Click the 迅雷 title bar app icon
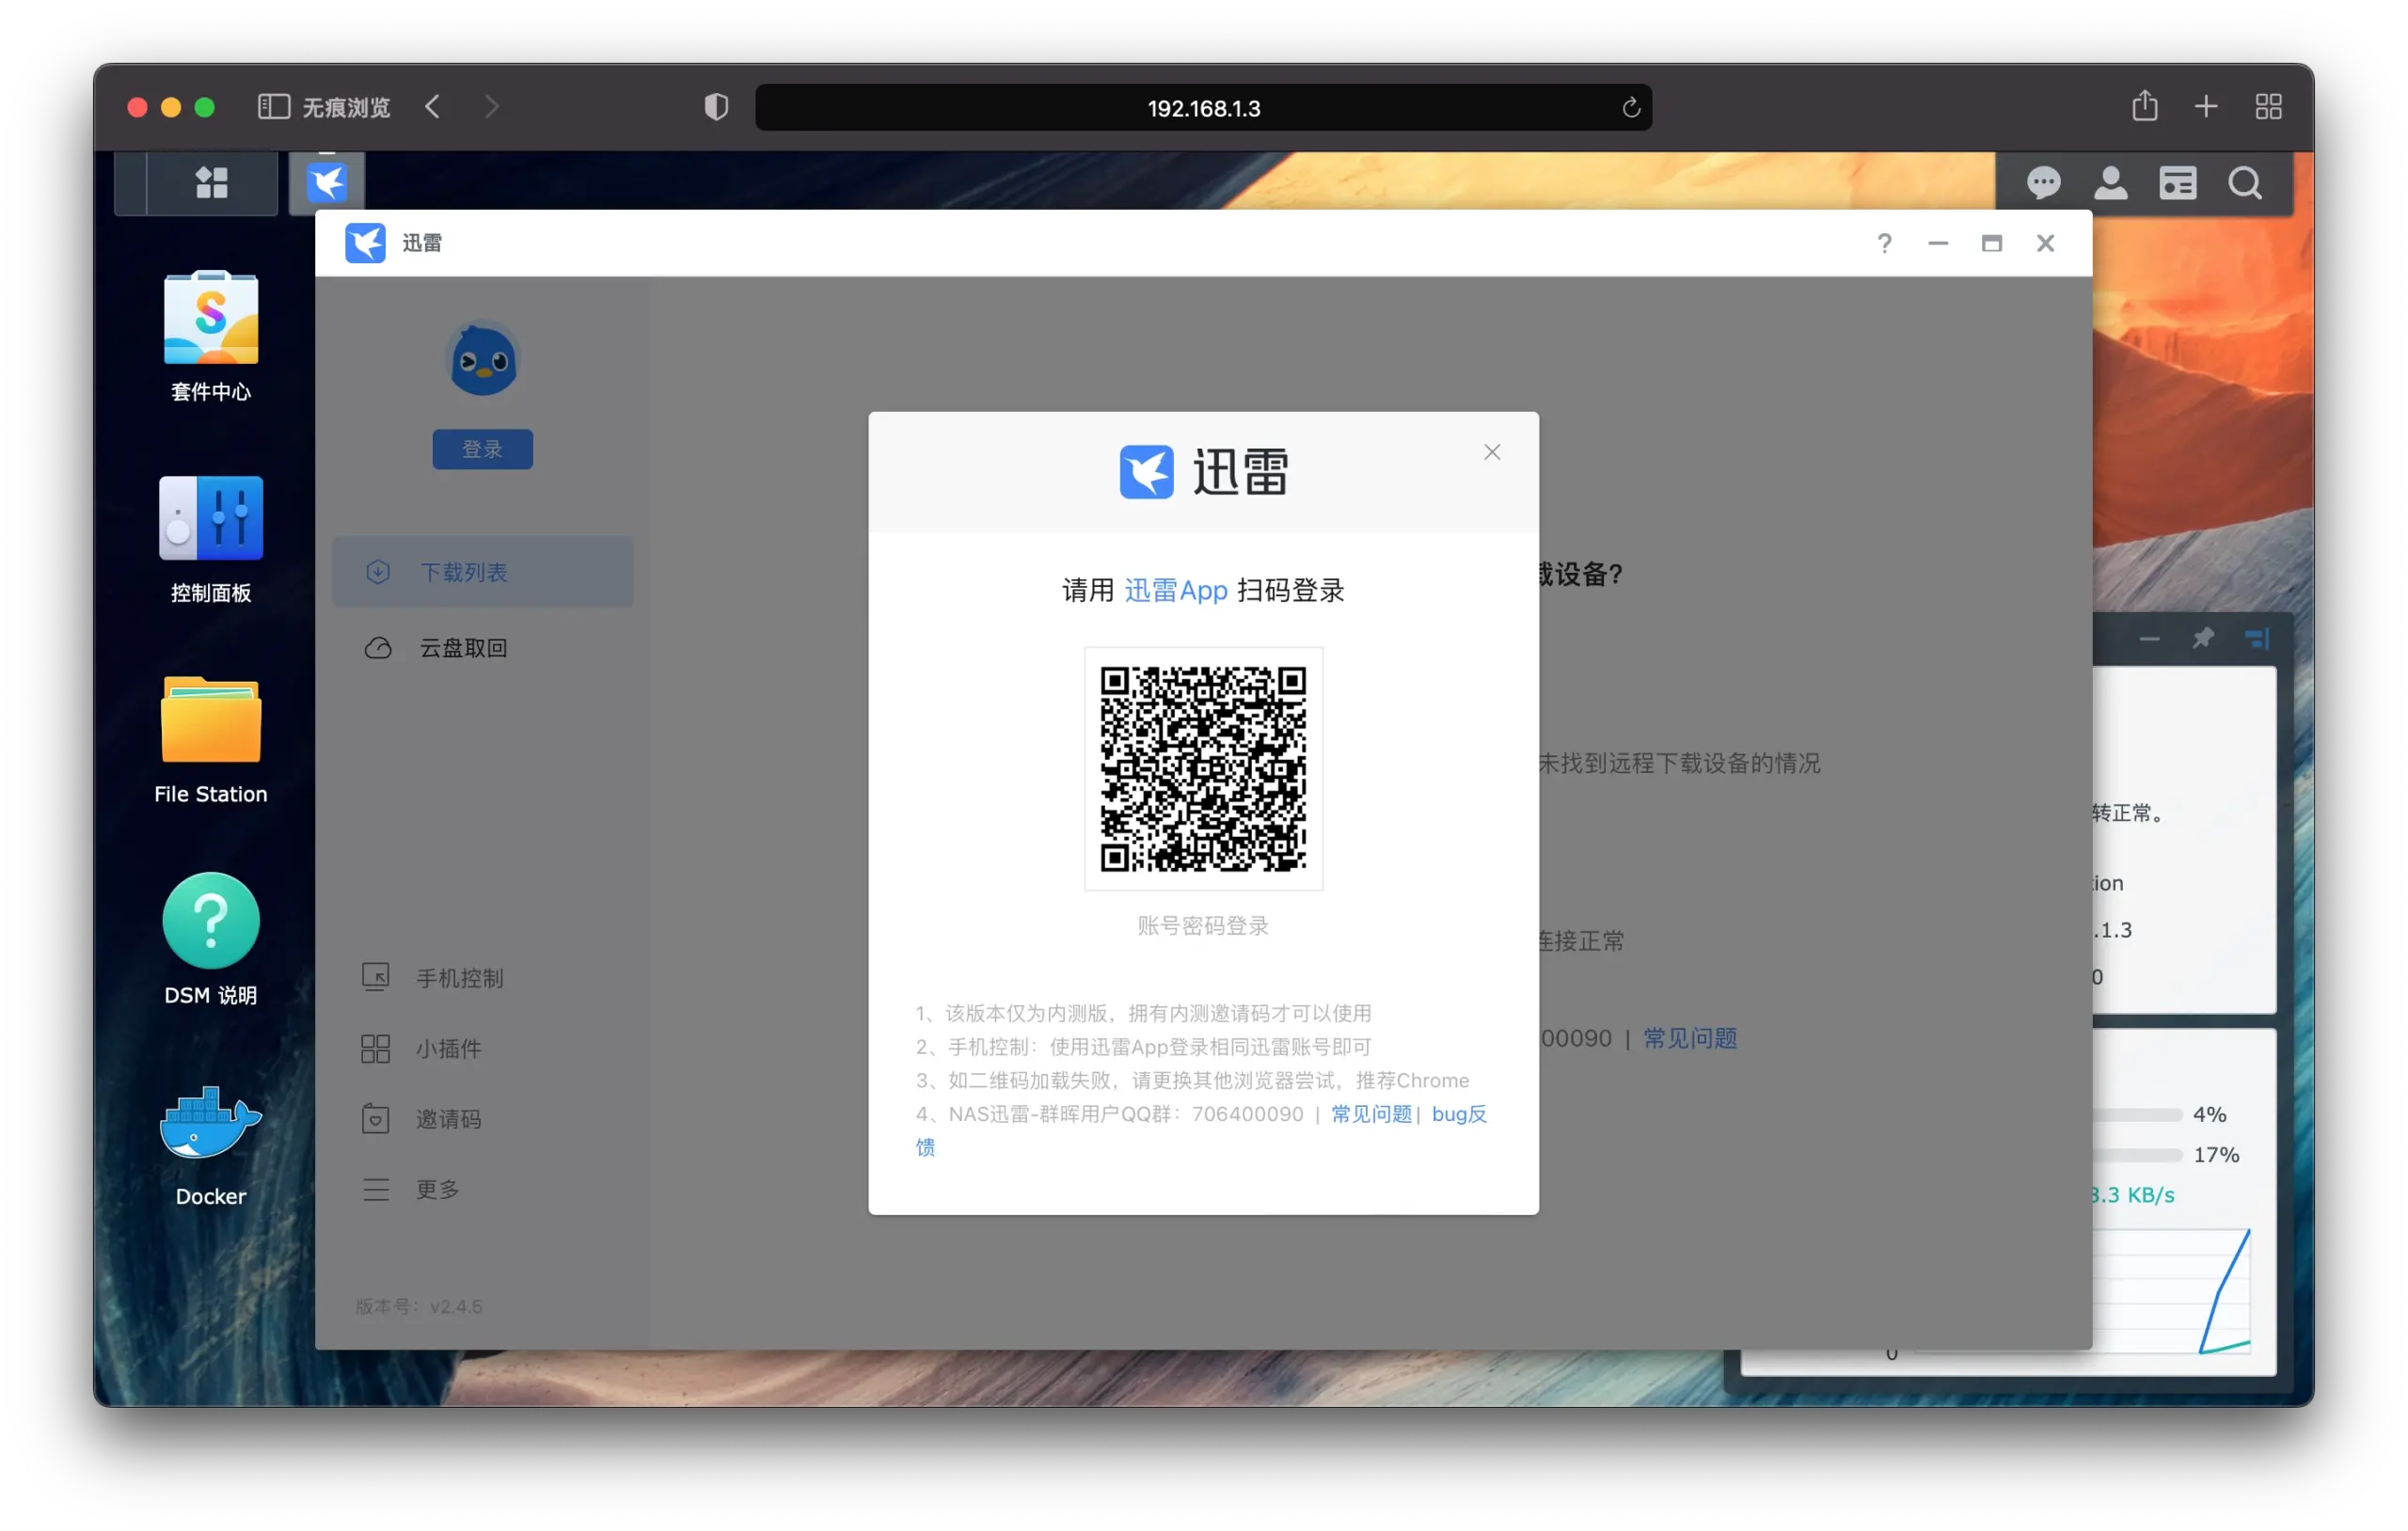The width and height of the screenshot is (2408, 1531). 365,243
